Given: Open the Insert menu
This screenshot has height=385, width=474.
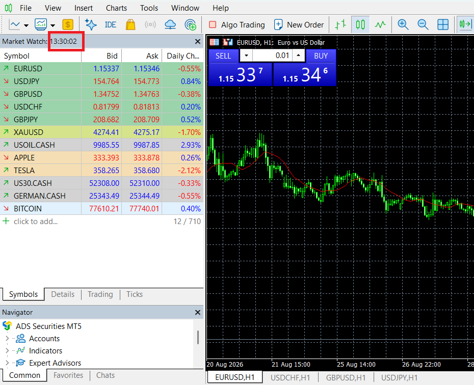Looking at the screenshot, I should 84,8.
